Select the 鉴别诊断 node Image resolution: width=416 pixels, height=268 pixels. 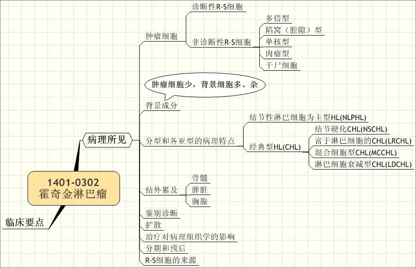pos(161,213)
